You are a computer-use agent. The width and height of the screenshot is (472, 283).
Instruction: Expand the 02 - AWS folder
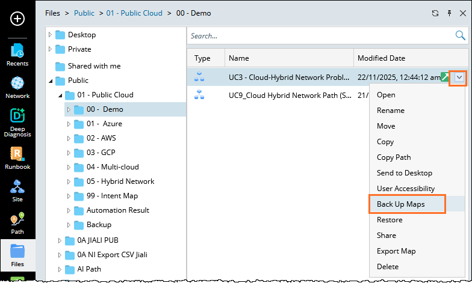coord(69,138)
